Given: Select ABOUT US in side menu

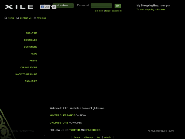Looking at the screenshot, I should [32, 33].
